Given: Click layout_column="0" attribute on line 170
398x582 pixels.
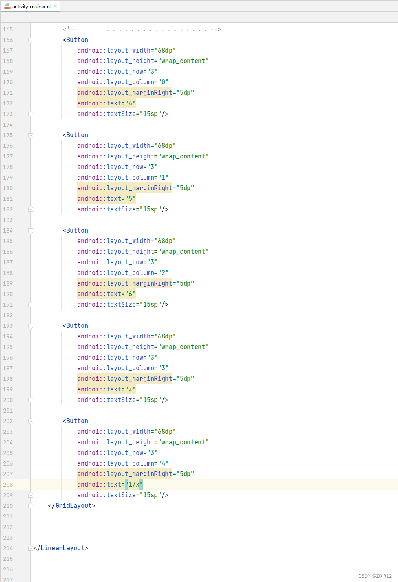Looking at the screenshot, I should coord(123,82).
